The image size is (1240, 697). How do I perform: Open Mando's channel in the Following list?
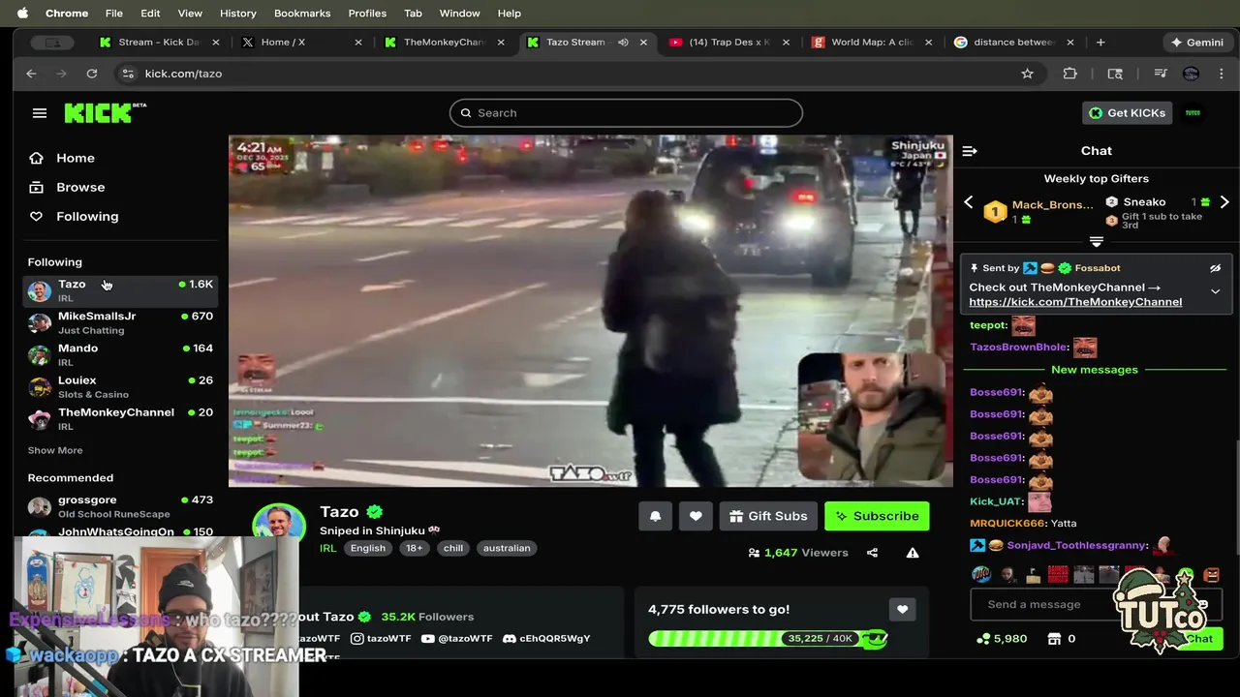pos(120,354)
